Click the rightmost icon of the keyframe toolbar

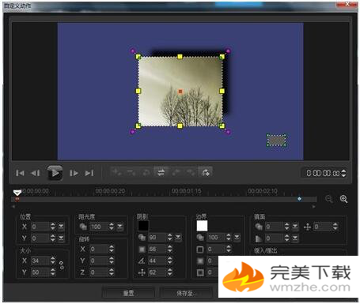tap(206, 172)
